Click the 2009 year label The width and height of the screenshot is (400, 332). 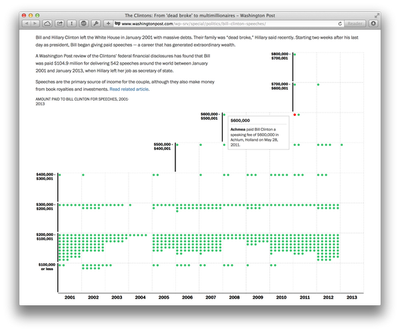[257, 297]
